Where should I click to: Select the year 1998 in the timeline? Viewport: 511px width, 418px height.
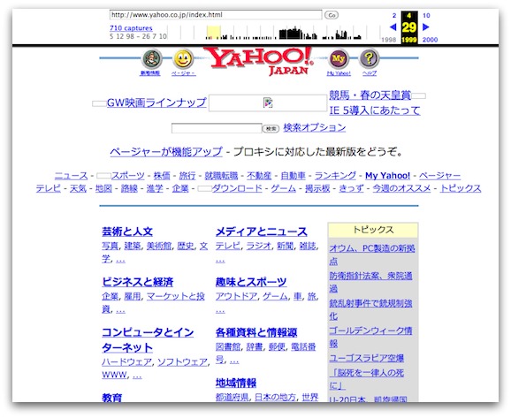click(x=389, y=40)
